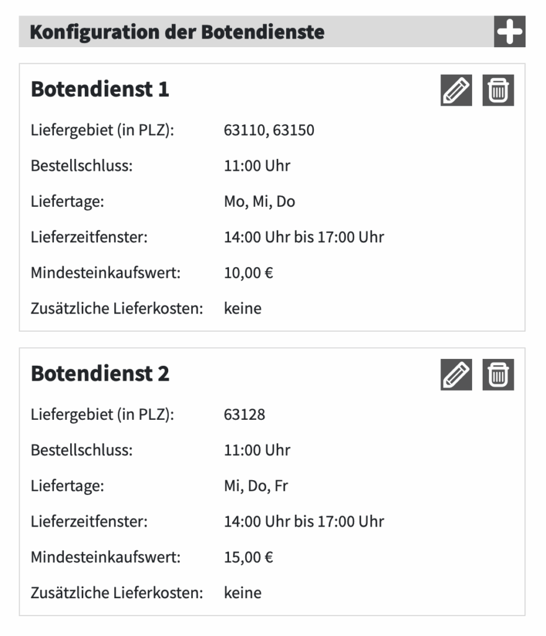
Task: Click Zusätzliche Lieferkosten 'keine' in Botendienst 2
Action: 243,593
